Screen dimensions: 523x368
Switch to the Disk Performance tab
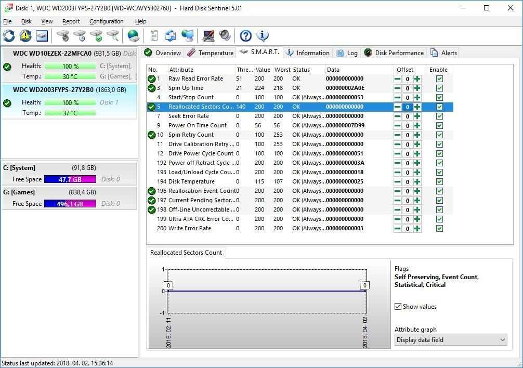click(x=394, y=53)
